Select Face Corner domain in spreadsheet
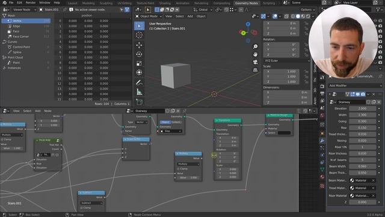The width and height of the screenshot is (385, 217). (26, 36)
